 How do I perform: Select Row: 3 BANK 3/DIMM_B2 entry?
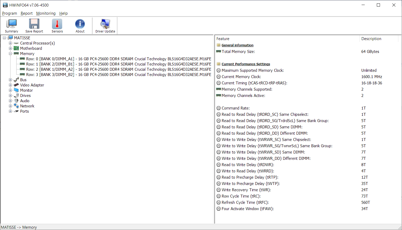coord(119,74)
